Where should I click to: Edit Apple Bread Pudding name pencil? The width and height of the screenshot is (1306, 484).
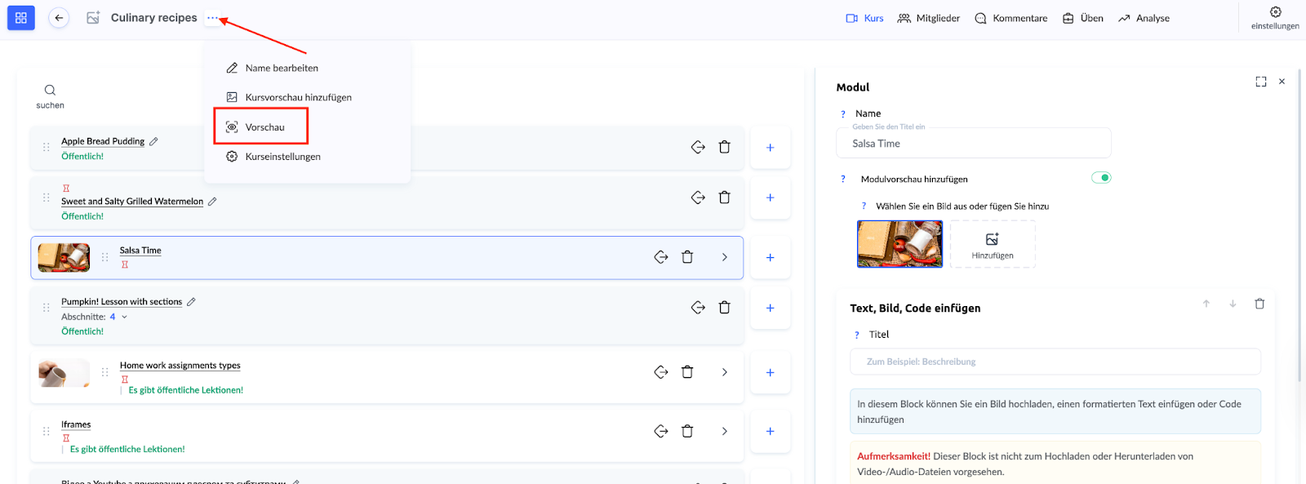(x=153, y=141)
